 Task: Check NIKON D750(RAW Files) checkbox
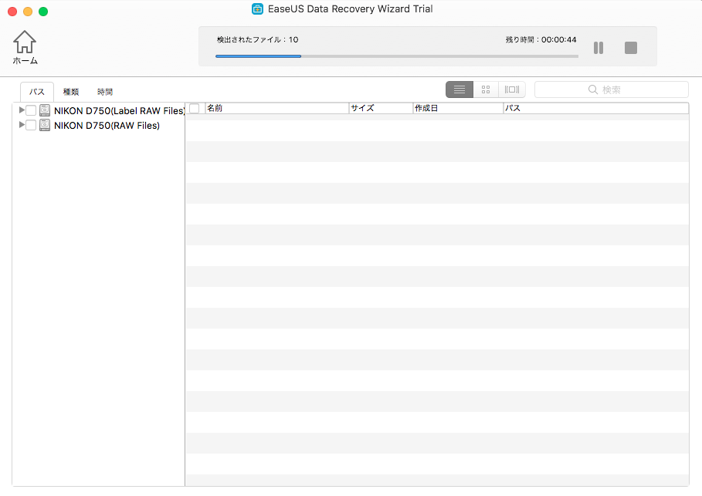pyautogui.click(x=31, y=125)
